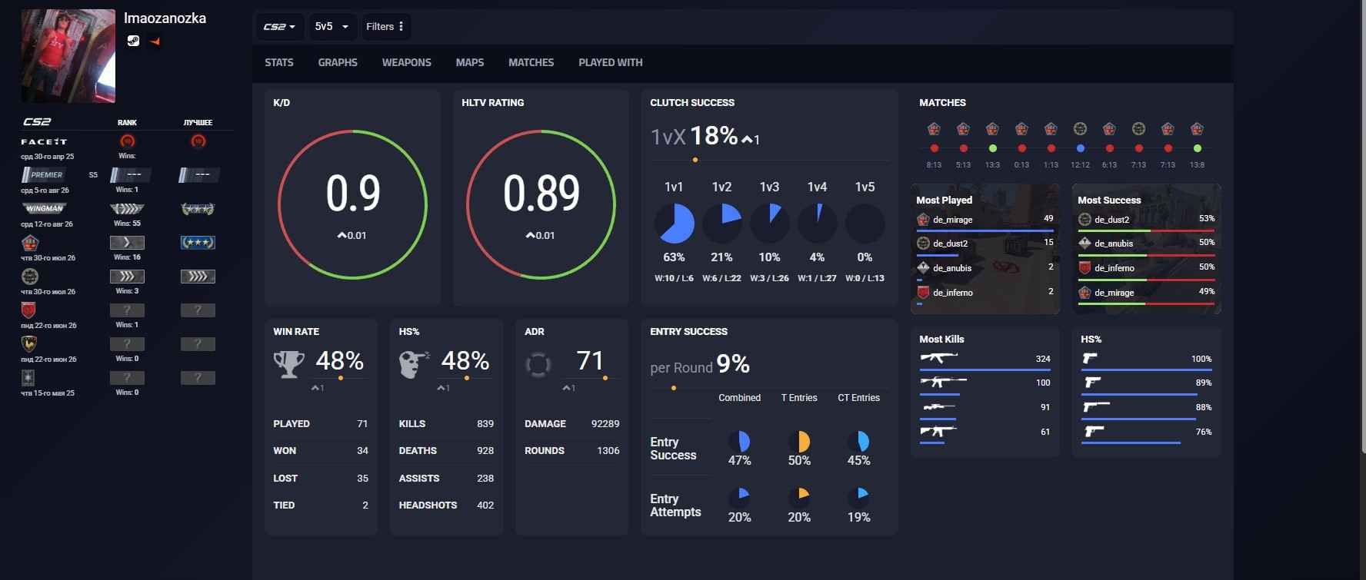Image resolution: width=1366 pixels, height=580 pixels.
Task: Click the weapon icon with 100 kills
Action: (x=943, y=382)
